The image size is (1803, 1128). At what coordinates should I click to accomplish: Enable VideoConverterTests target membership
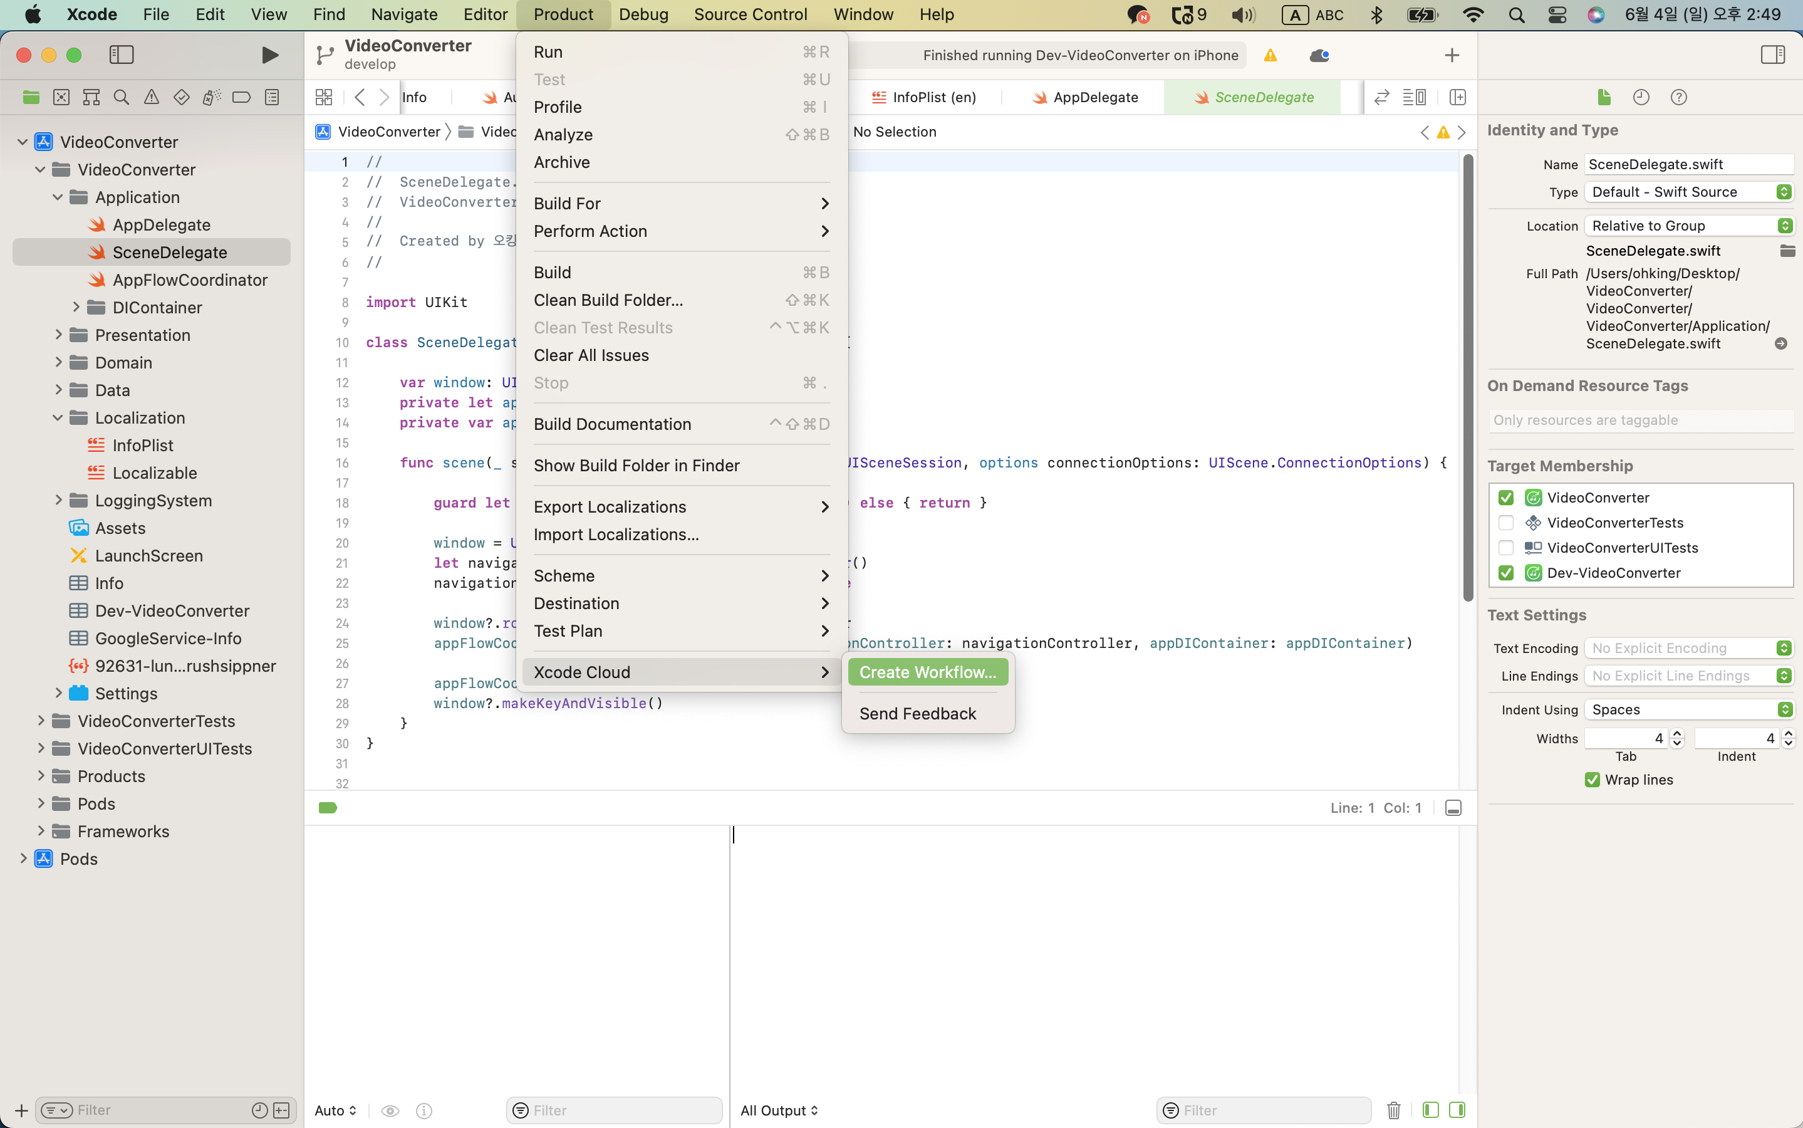(1505, 523)
